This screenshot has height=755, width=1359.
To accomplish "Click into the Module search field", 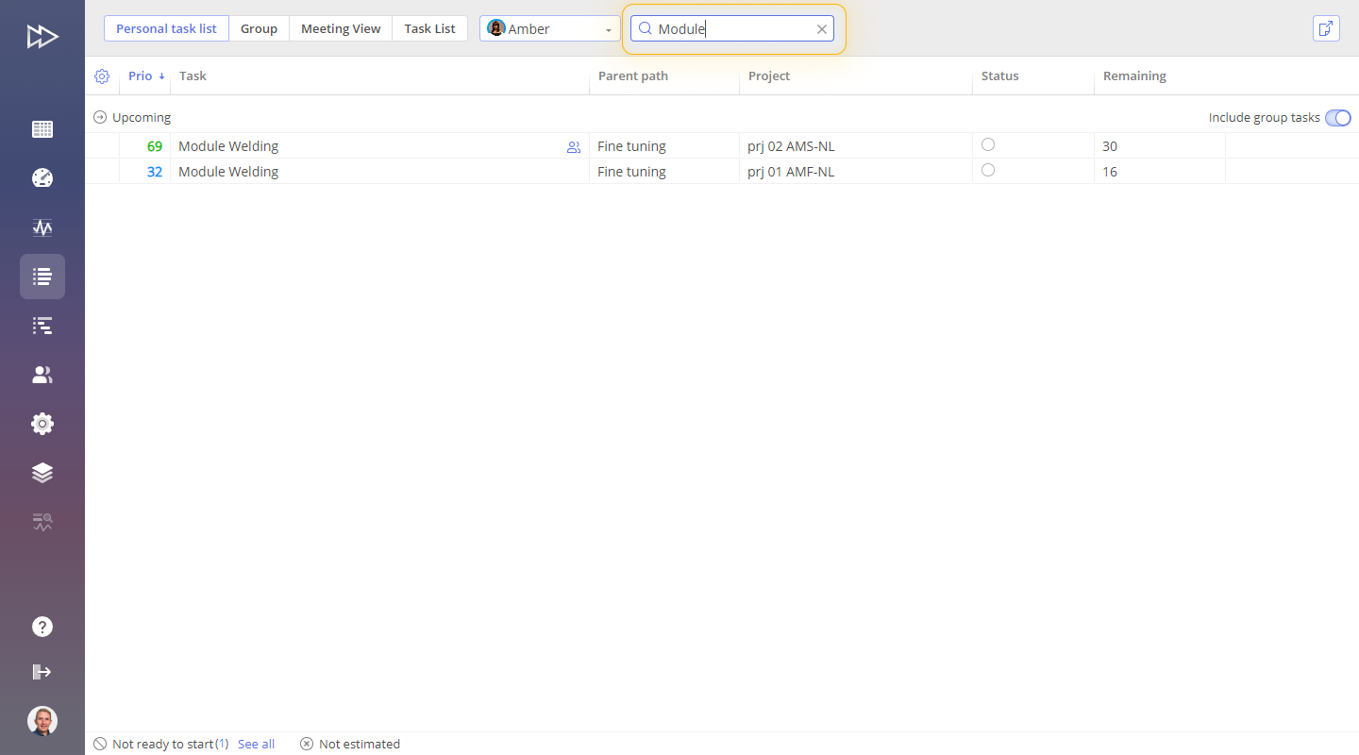I will (732, 28).
